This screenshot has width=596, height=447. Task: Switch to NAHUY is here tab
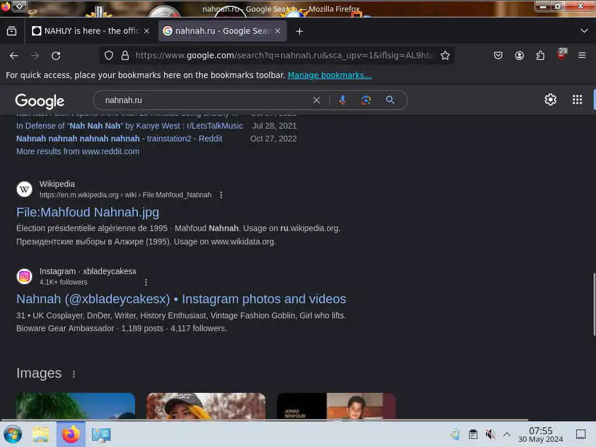tap(91, 31)
